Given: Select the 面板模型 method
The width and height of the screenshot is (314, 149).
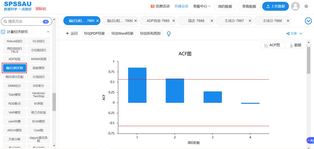Looking at the screenshot, I should point(38,68).
